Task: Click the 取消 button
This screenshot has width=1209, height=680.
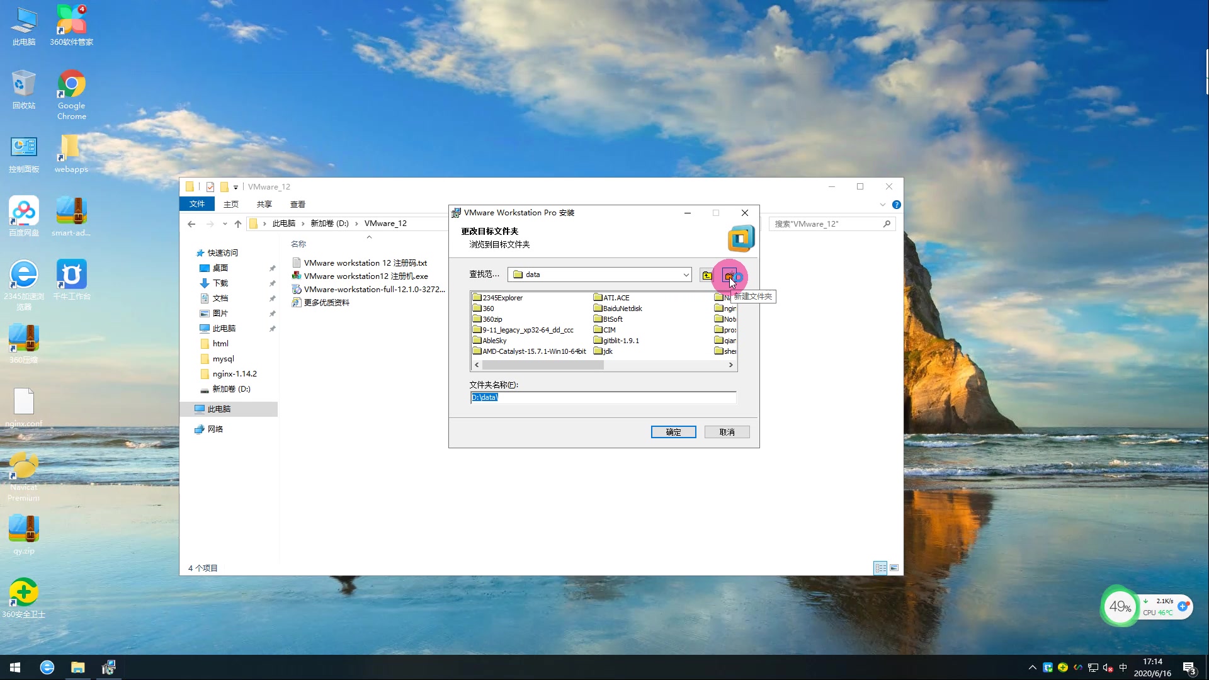Action: [x=727, y=432]
